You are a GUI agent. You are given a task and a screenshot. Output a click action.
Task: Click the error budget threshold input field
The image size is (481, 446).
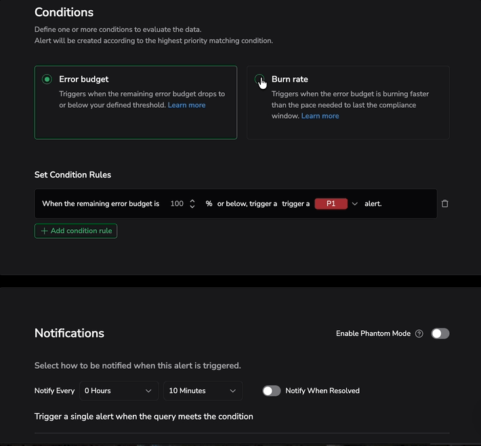coord(177,203)
